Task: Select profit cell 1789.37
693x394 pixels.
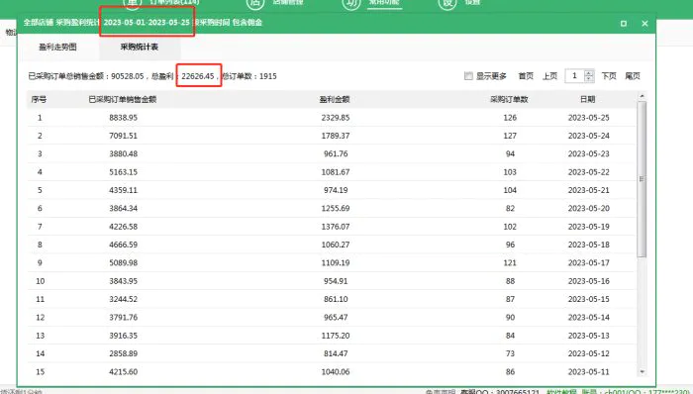Action: [336, 136]
